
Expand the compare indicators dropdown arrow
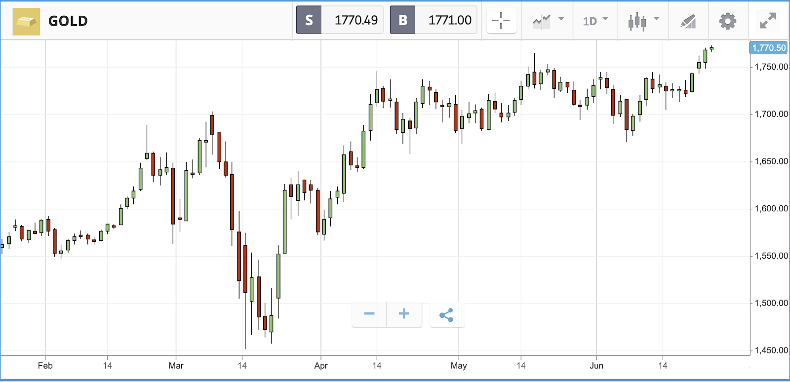tap(561, 19)
